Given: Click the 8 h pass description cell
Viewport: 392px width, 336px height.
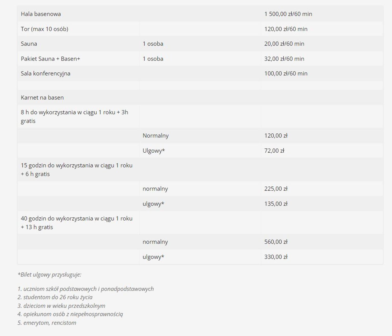Looking at the screenshot, I should [74, 116].
